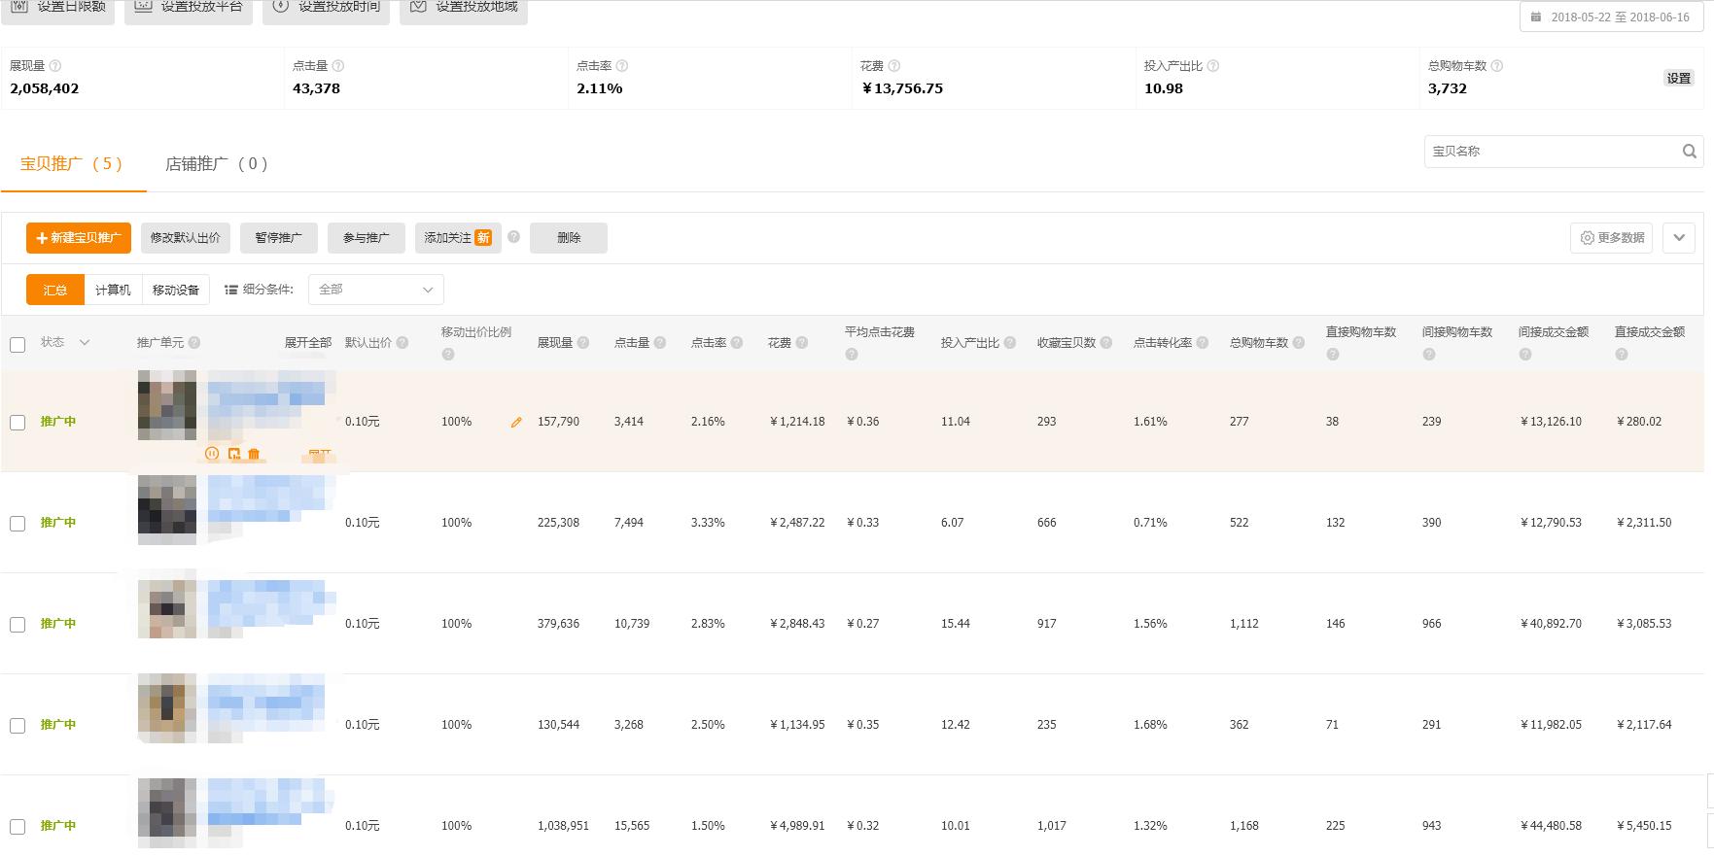Click the search magnifier icon
The height and width of the screenshot is (857, 1714).
(1690, 151)
